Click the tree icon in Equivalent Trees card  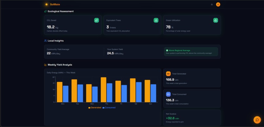point(156,20)
